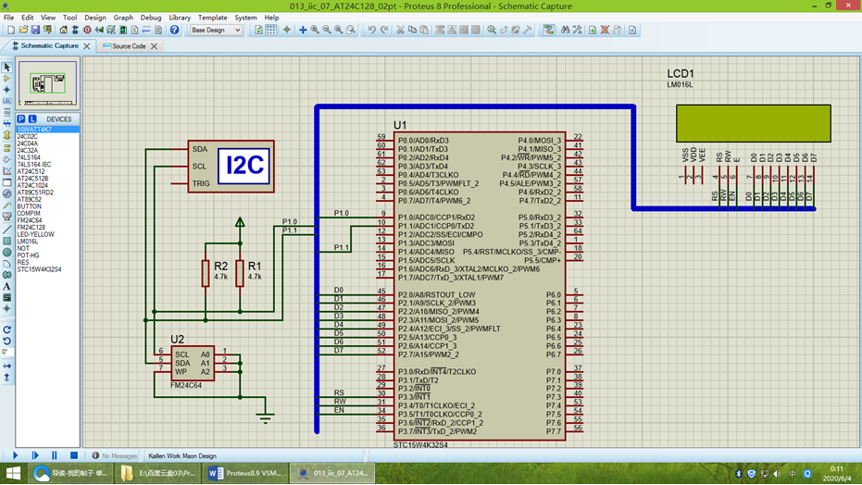Screen dimensions: 862x485
Task: Click the Y-Mirror vertical flip icon
Action: click(x=6, y=378)
